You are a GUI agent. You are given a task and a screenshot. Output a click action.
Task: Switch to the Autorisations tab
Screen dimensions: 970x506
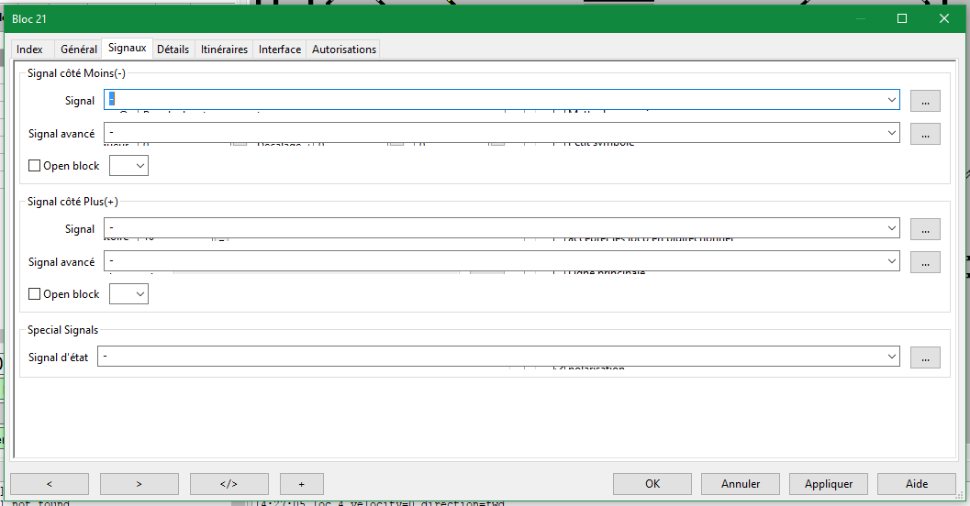tap(344, 49)
